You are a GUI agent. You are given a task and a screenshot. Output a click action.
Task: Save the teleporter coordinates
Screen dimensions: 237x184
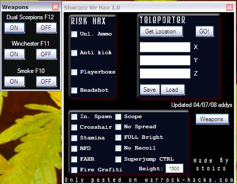tap(150, 90)
